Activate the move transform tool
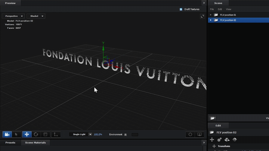Viewport: 269px width, 151px height. [x=27, y=134]
